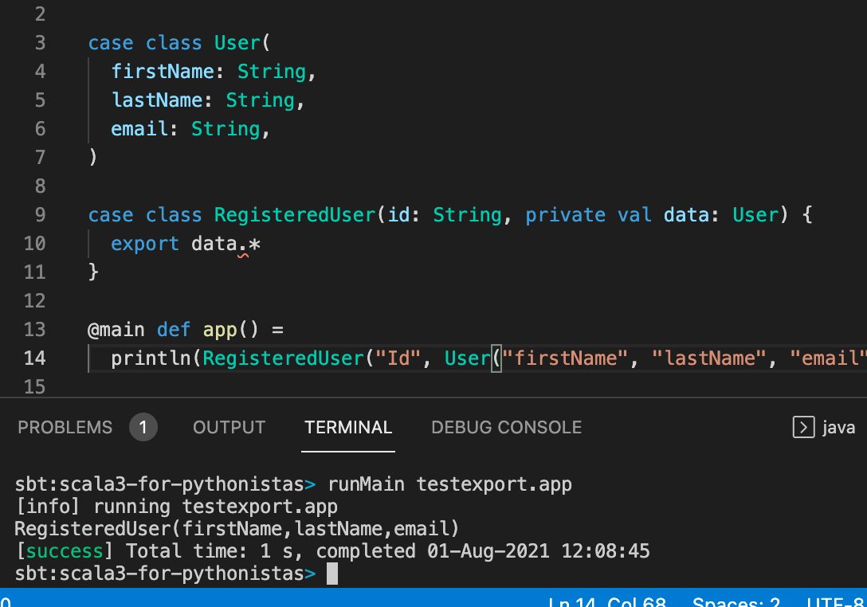The height and width of the screenshot is (607, 867).
Task: Open the DEBUG CONSOLE tab
Action: pos(506,427)
